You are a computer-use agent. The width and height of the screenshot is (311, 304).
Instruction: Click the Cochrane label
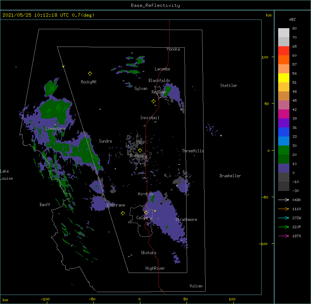(116, 205)
